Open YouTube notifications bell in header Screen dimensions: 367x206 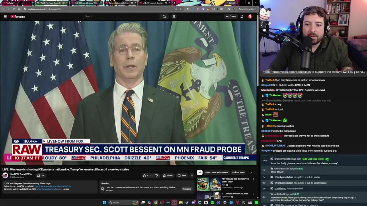242,17
